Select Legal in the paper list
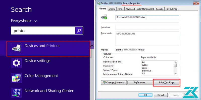The height and width of the screenshot is (100, 201). tap(145, 68)
